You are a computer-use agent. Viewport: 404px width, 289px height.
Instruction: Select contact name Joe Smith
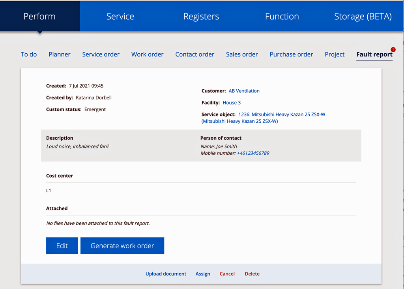coord(226,146)
